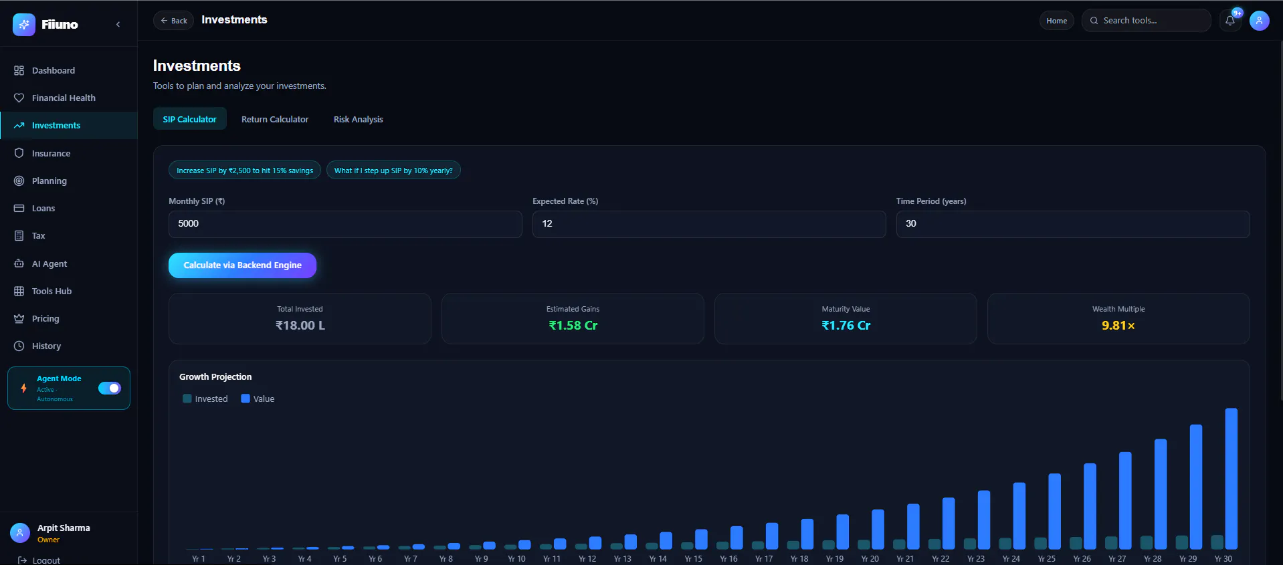The width and height of the screenshot is (1283, 565).
Task: Click the Growth Projection heading
Action: 215,377
